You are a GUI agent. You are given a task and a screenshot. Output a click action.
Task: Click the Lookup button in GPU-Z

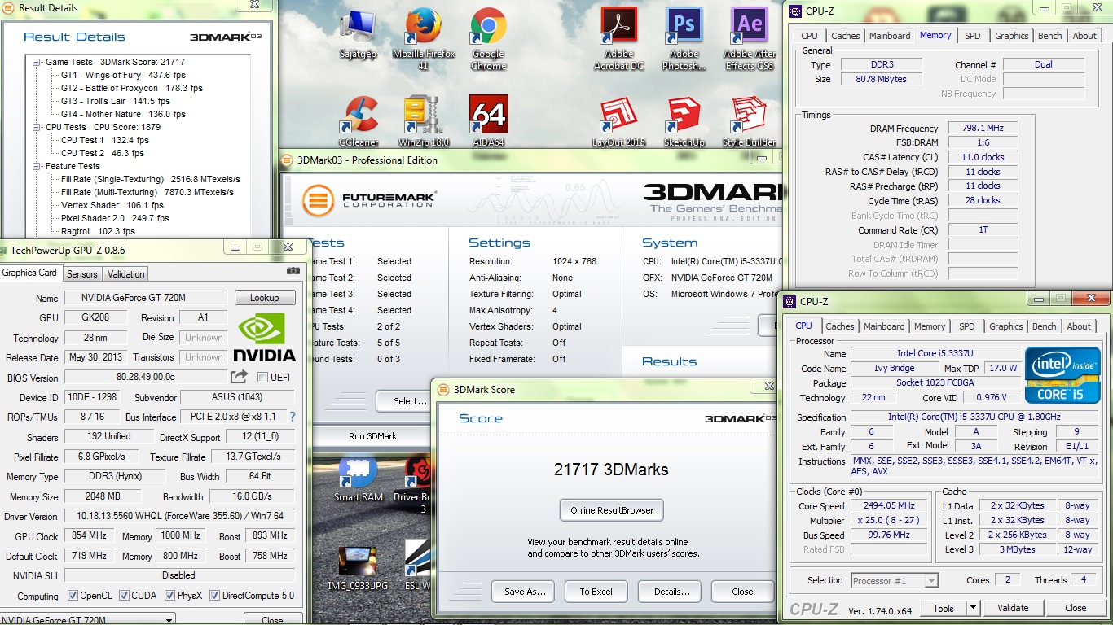pyautogui.click(x=265, y=298)
